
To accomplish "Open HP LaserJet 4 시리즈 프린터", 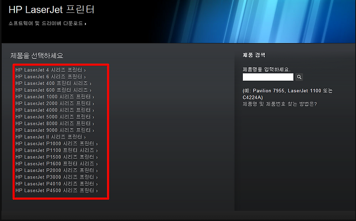I will (50, 70).
